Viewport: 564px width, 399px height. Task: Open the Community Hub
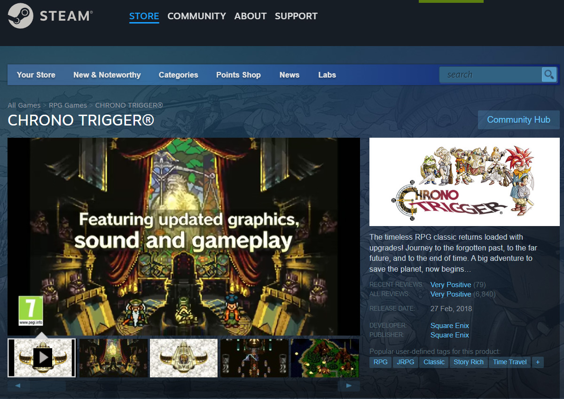(519, 120)
